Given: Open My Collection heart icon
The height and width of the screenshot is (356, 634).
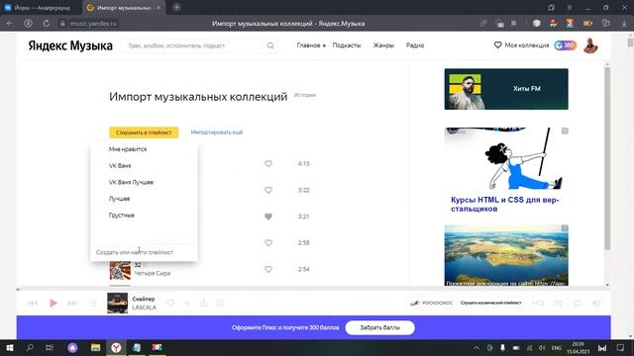Looking at the screenshot, I should (x=497, y=45).
